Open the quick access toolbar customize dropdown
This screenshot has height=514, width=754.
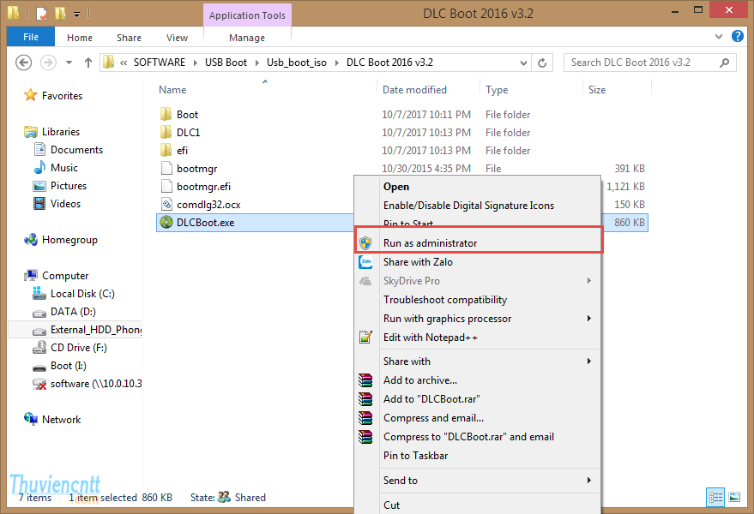(x=77, y=15)
